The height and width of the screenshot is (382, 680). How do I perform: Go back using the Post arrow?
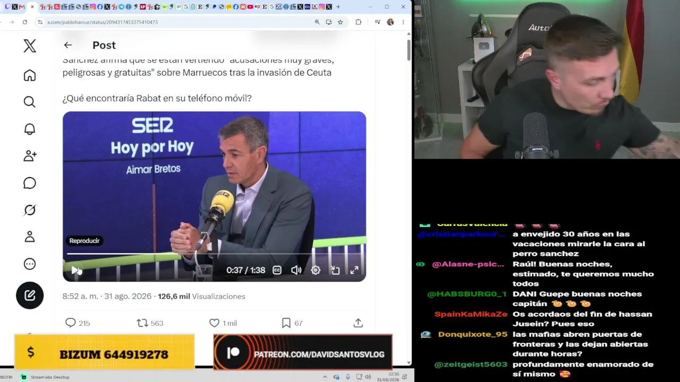click(x=67, y=45)
